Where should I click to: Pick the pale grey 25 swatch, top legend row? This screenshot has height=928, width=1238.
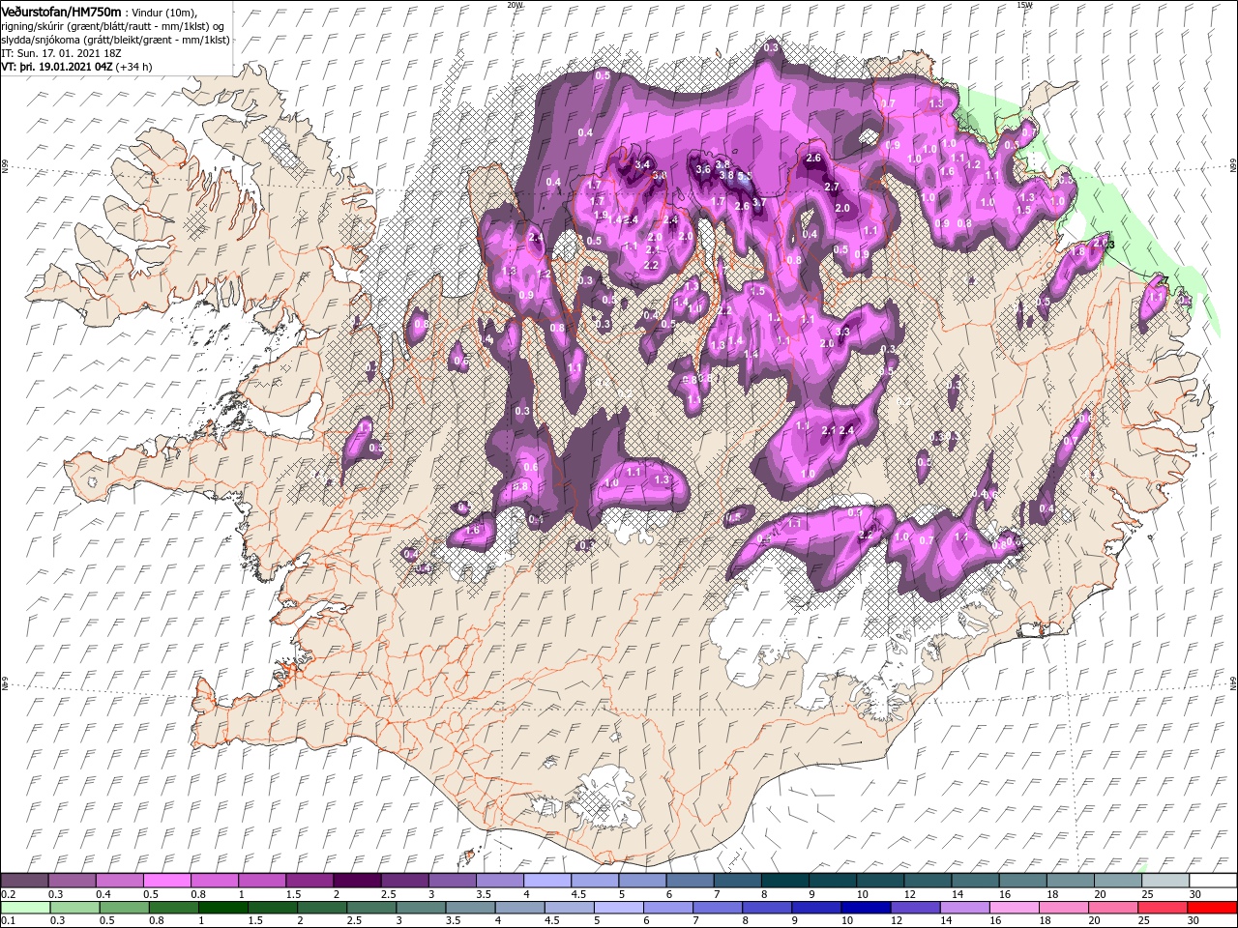coord(1164,881)
